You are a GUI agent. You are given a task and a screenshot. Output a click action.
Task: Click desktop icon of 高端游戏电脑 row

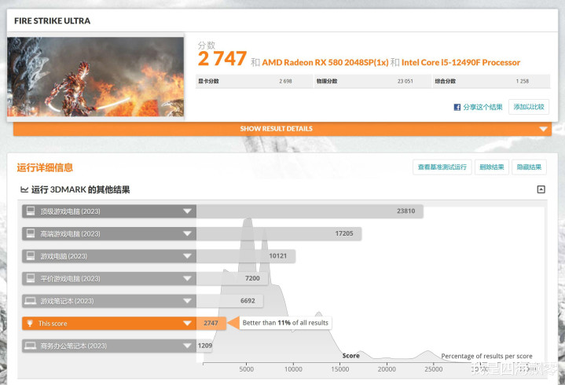tap(31, 233)
